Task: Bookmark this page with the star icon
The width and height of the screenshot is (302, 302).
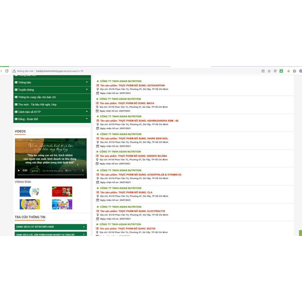Action: coord(269,71)
